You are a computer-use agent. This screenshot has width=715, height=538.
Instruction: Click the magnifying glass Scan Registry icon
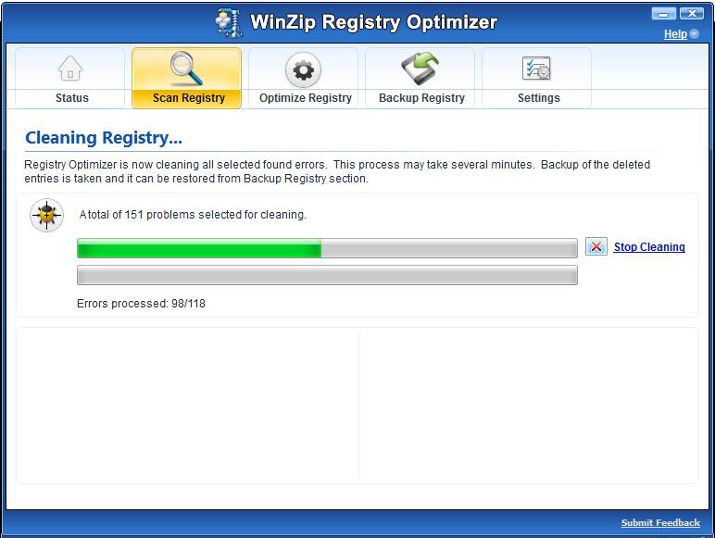pos(186,69)
